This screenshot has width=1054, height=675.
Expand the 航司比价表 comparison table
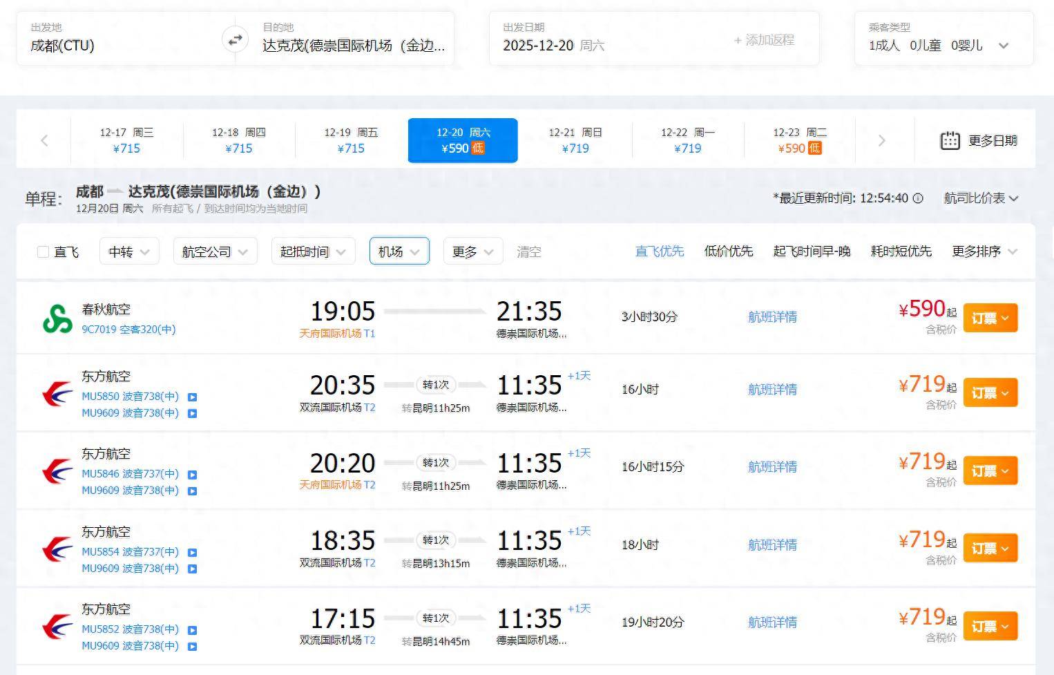tap(981, 198)
